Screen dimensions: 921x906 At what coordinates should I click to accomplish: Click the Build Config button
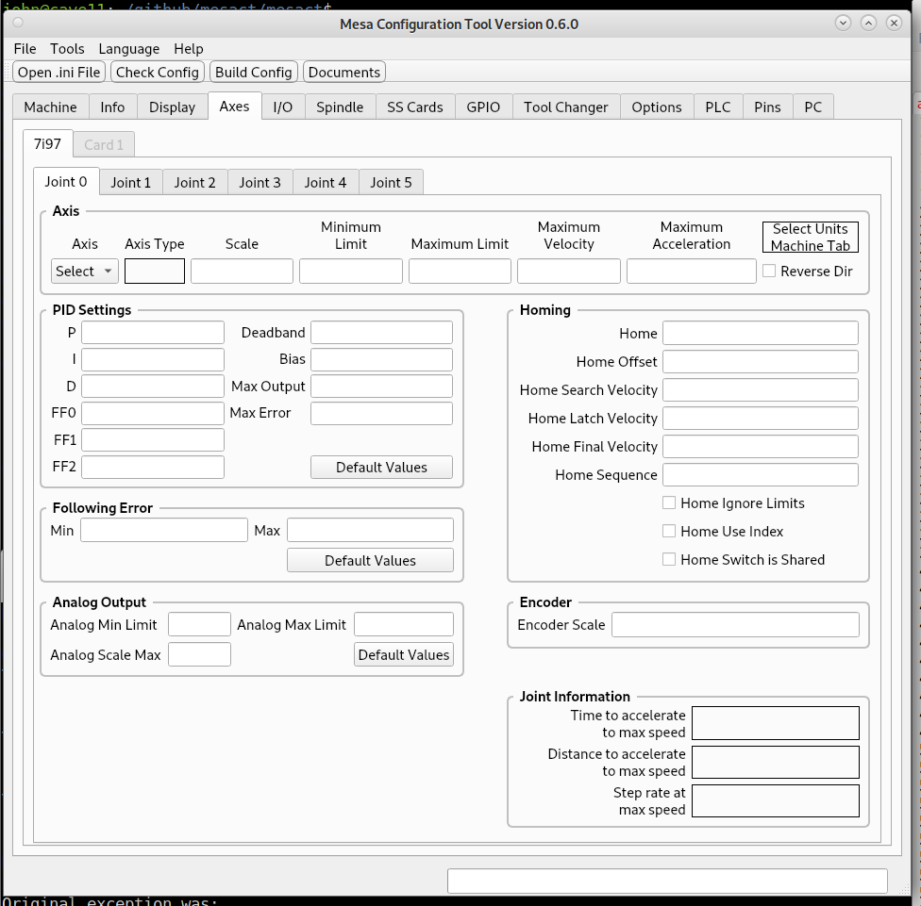point(254,73)
